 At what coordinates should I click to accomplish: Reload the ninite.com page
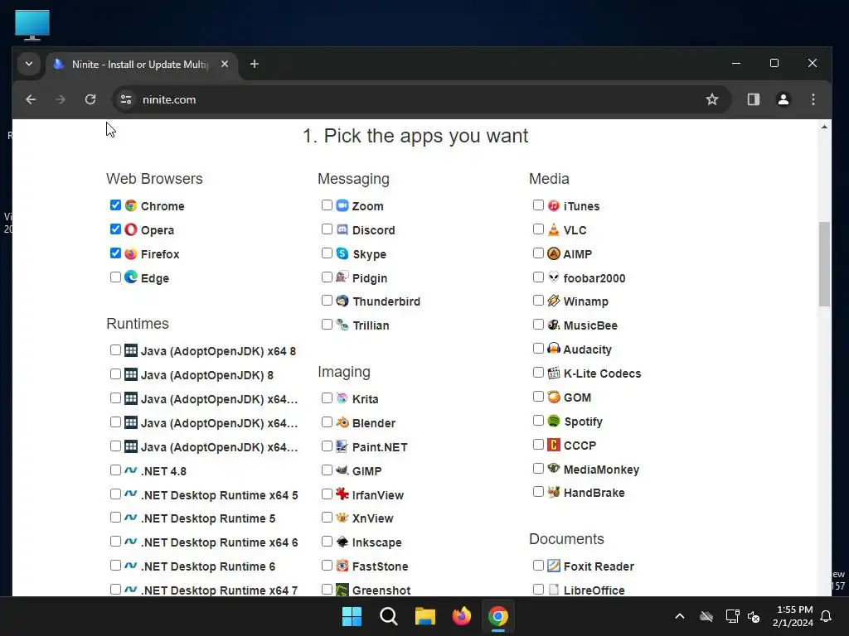90,99
